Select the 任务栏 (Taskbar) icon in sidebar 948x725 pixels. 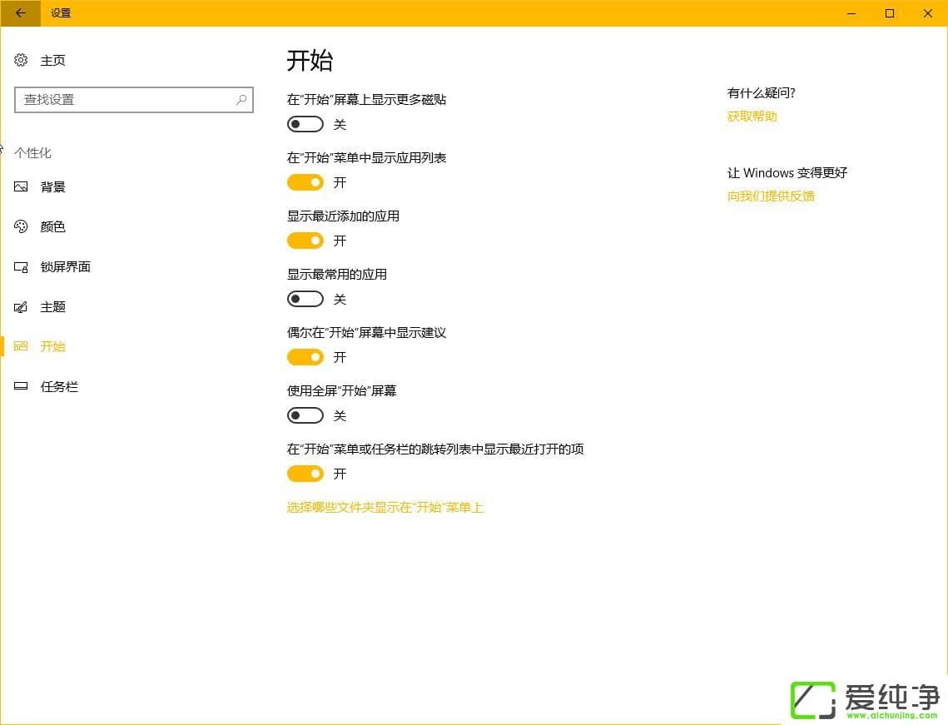pos(21,385)
